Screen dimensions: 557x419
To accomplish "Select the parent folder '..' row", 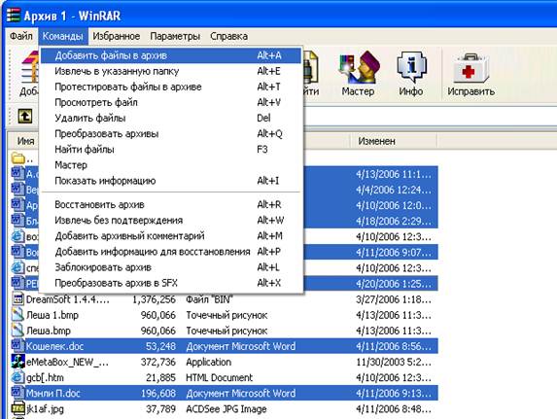I will click(x=22, y=158).
